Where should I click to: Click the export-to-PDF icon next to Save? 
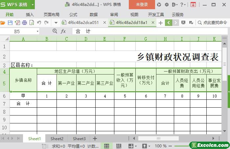[x=17, y=23]
